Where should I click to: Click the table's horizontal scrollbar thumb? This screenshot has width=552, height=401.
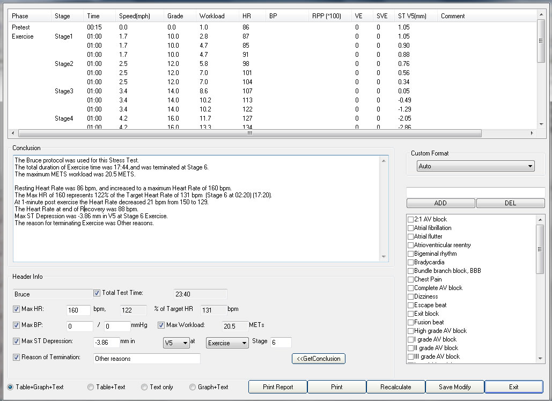pyautogui.click(x=249, y=133)
